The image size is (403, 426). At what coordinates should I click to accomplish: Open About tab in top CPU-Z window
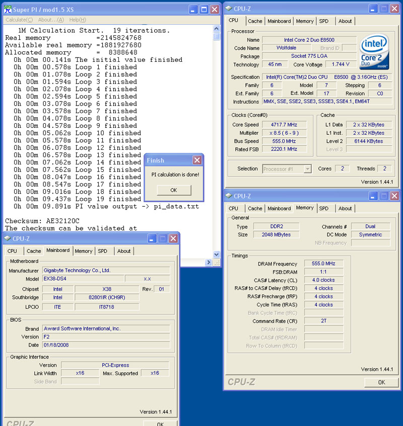[x=345, y=21]
